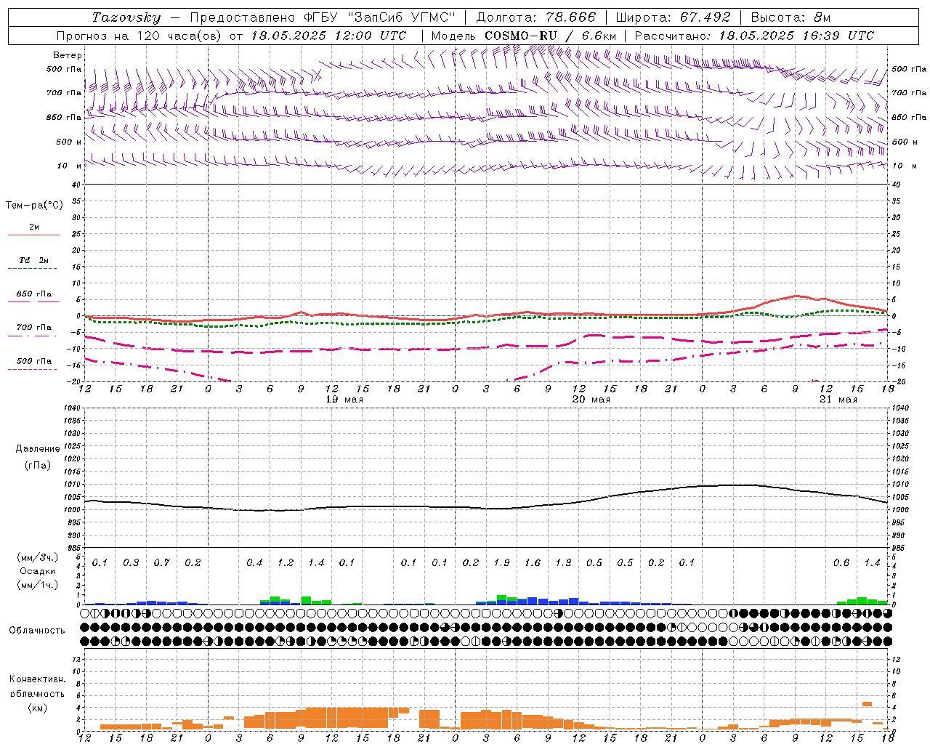The image size is (930, 744).
Task: Click the 3-hour precipitation value 1.9
Action: coord(501,563)
